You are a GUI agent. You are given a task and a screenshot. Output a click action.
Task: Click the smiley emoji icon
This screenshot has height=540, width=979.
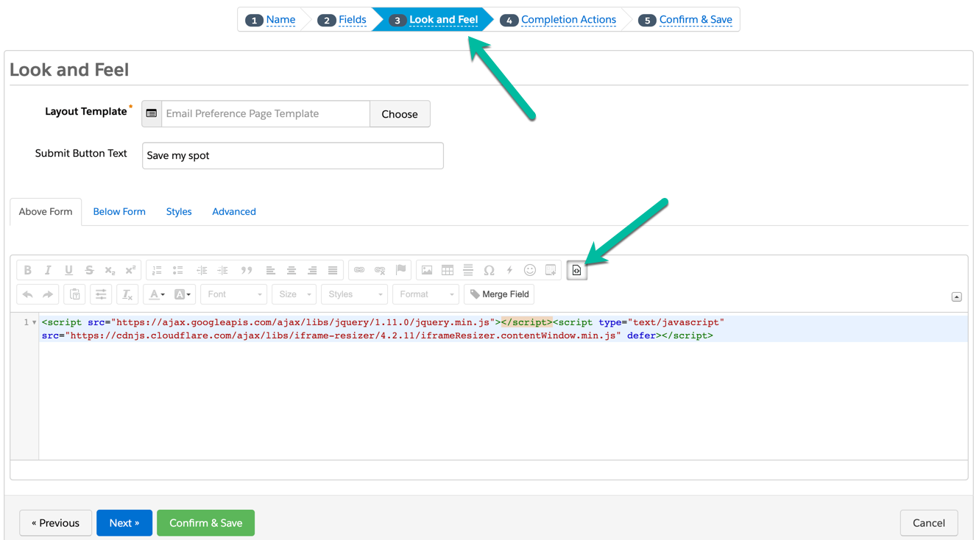(530, 271)
